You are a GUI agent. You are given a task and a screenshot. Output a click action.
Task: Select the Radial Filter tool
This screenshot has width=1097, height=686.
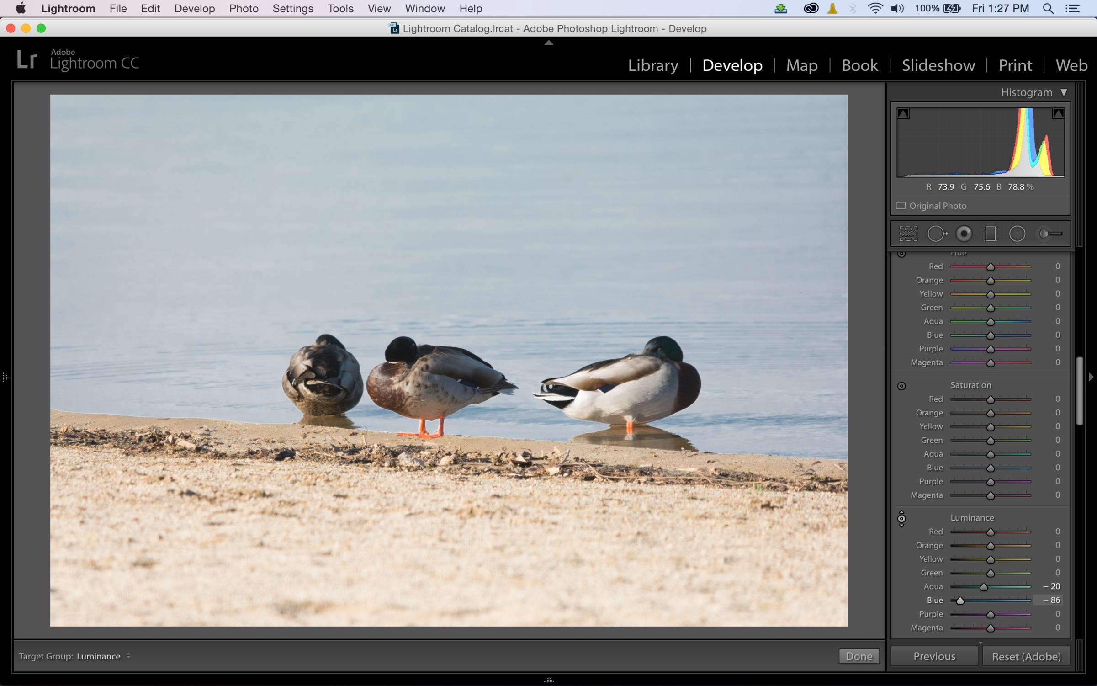point(1017,234)
